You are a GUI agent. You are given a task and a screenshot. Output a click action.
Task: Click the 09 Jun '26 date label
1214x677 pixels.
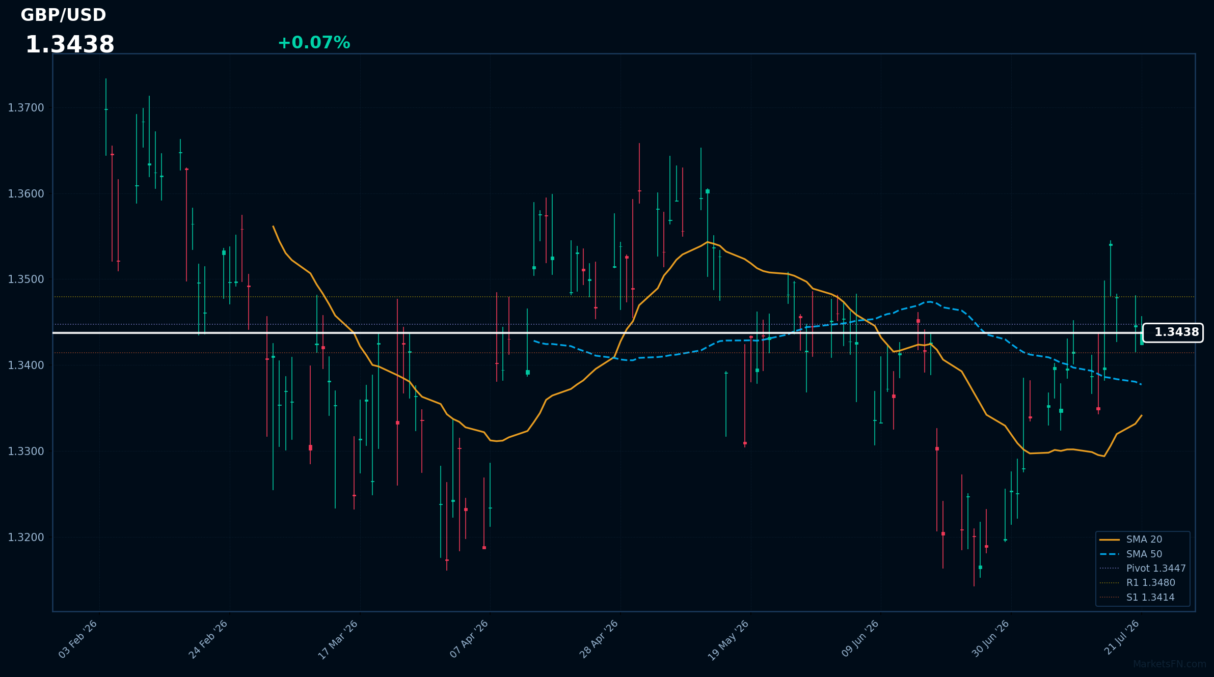click(x=860, y=638)
